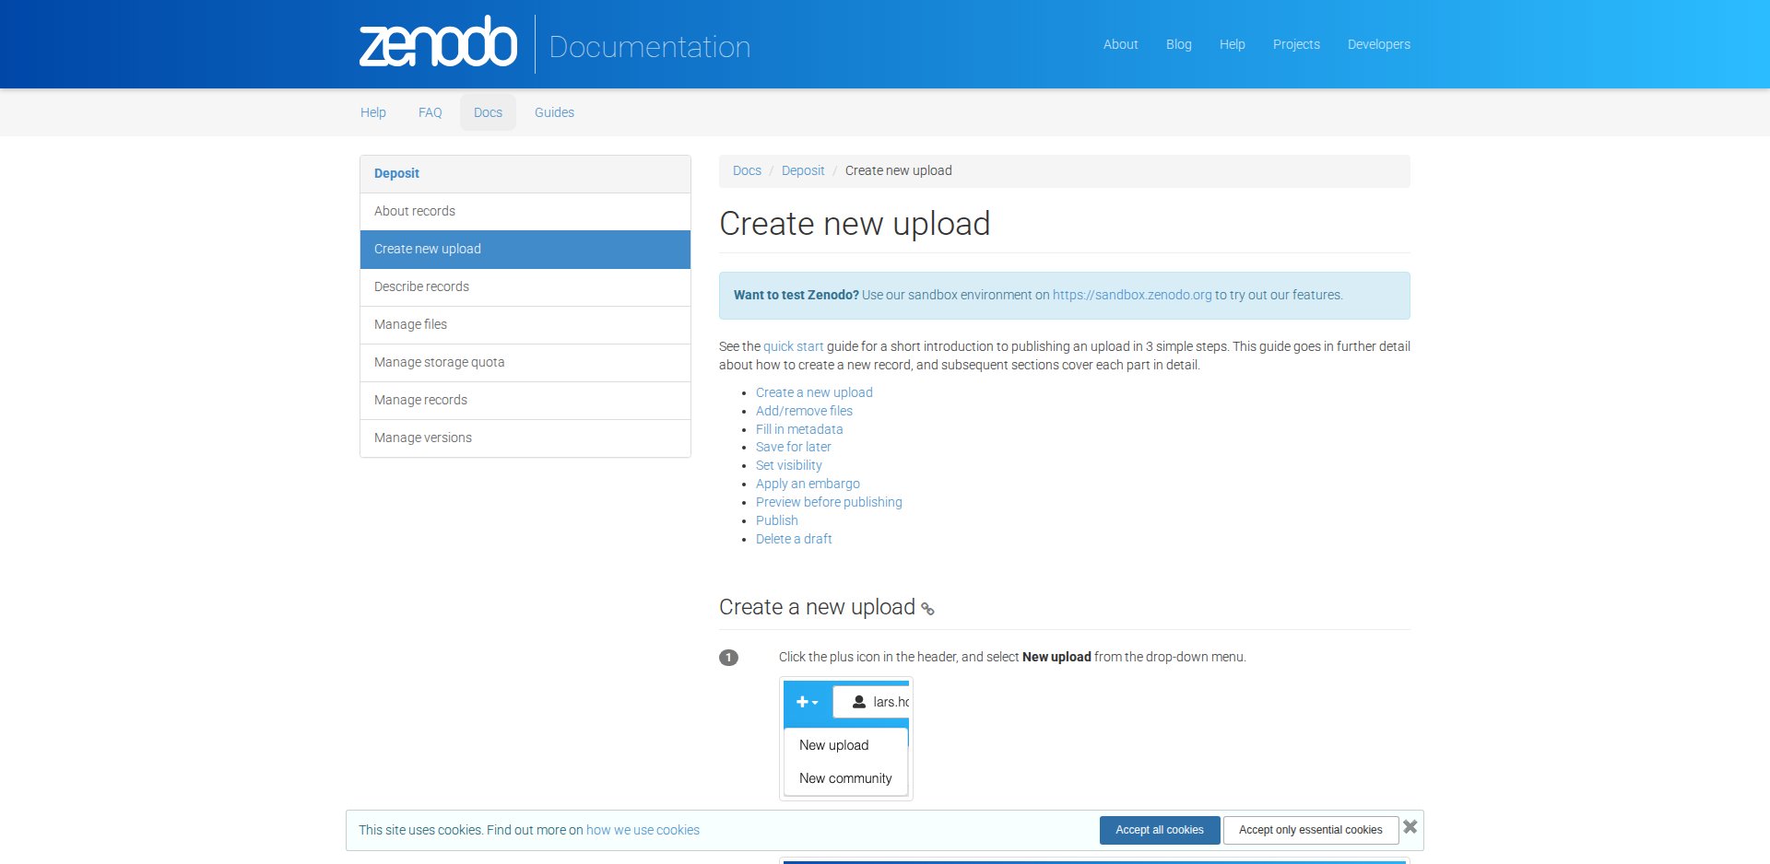Click the plus-icon dropdown menu screenshot image

pos(846,739)
